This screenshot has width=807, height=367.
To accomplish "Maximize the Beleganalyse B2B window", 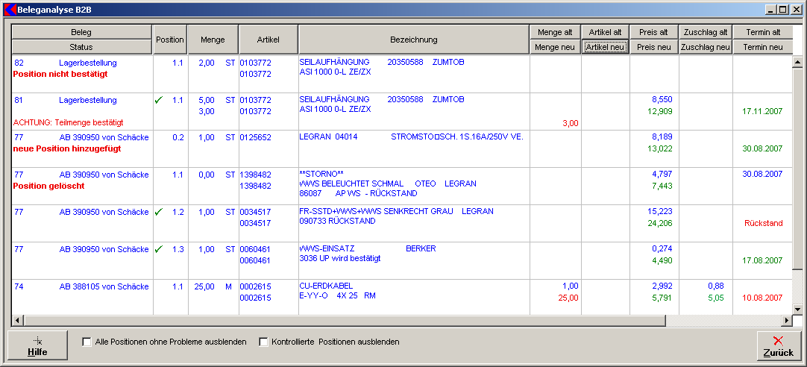I will [782, 10].
